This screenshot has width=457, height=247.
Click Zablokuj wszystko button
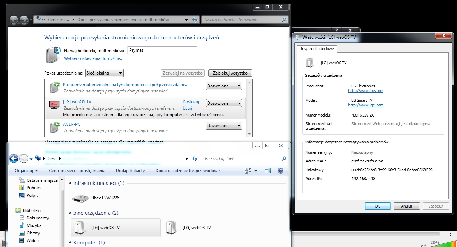pyautogui.click(x=230, y=73)
